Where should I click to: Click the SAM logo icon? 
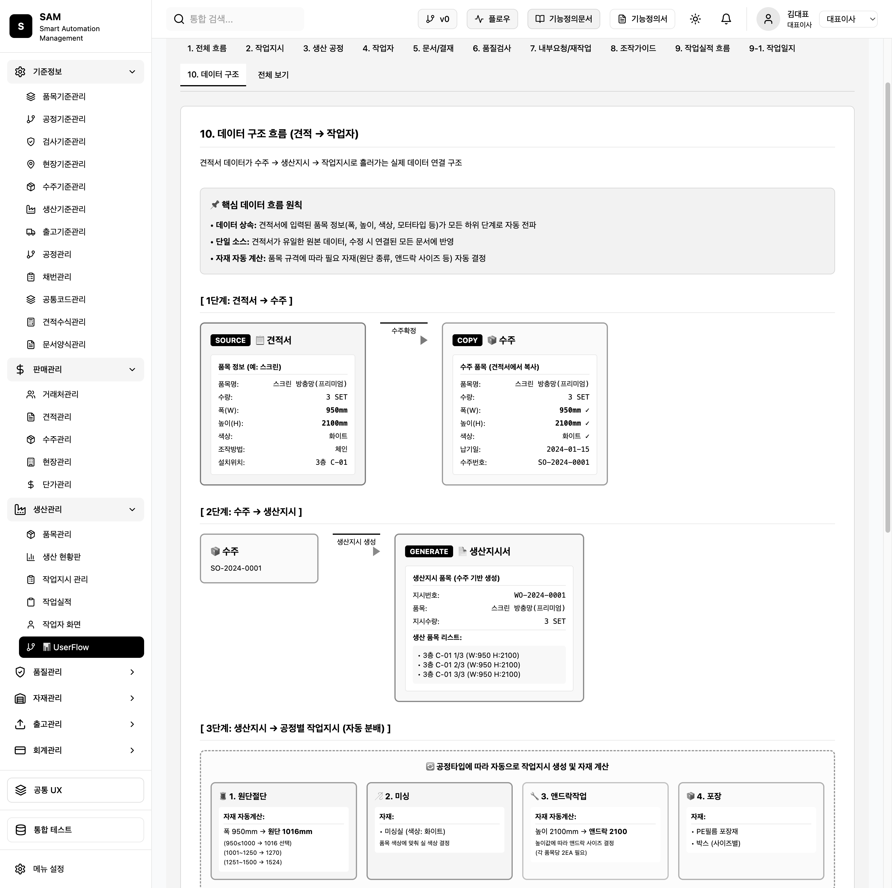click(21, 26)
